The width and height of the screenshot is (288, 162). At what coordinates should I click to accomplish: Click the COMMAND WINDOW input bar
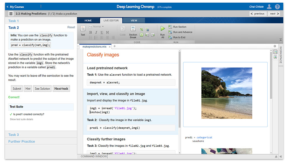click(177, 156)
